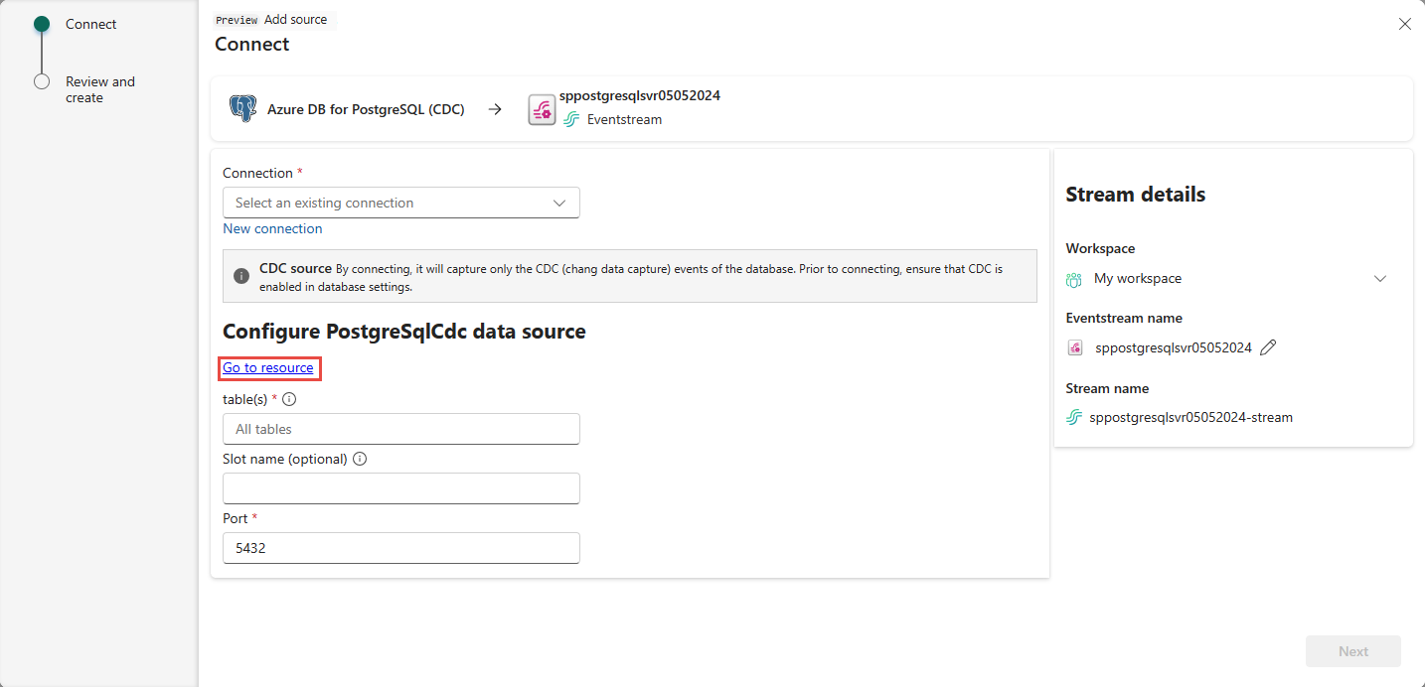The image size is (1425, 687).
Task: Click Azure DB for PostgreSQL (CDC) text
Action: [366, 109]
